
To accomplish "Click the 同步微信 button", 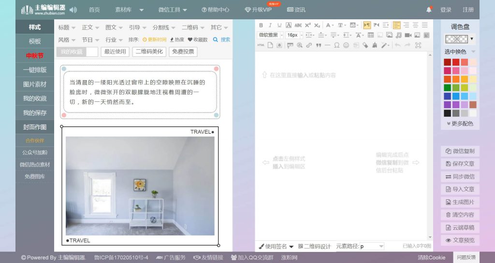I will pyautogui.click(x=460, y=177).
